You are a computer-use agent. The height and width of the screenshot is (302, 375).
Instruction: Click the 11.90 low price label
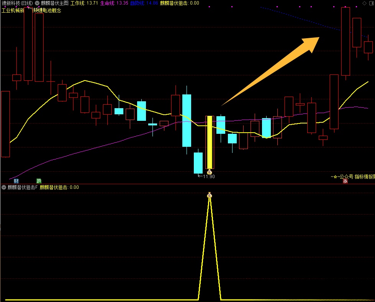coord(207,176)
